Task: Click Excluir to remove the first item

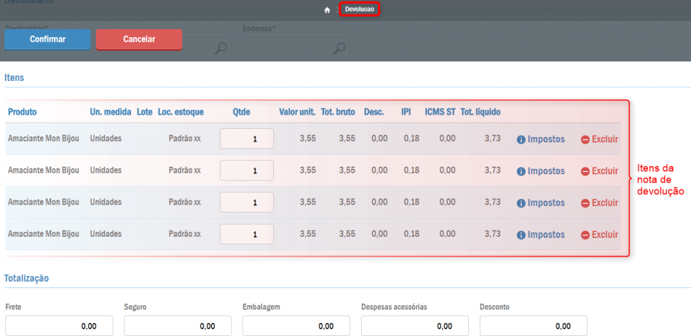Action: click(x=599, y=140)
